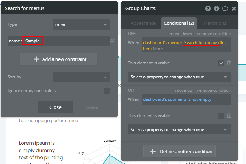Click the plus icon on Define another condition
246x164 pixels.
(153, 151)
